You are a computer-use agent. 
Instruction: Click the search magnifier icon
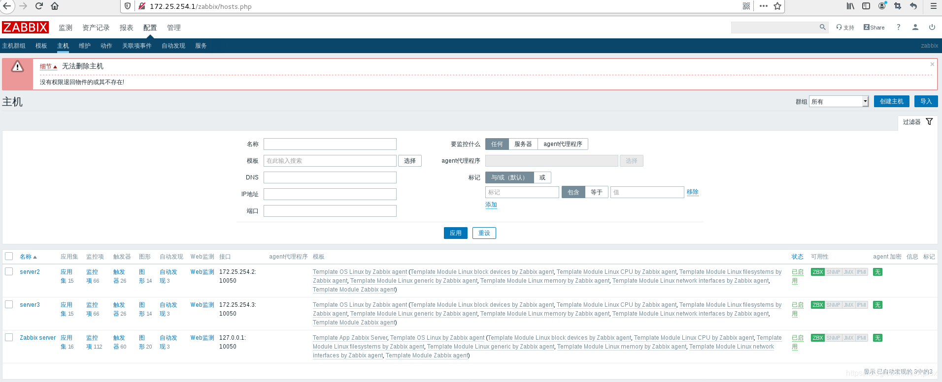[x=822, y=28]
